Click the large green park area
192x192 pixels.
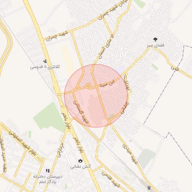50,117
